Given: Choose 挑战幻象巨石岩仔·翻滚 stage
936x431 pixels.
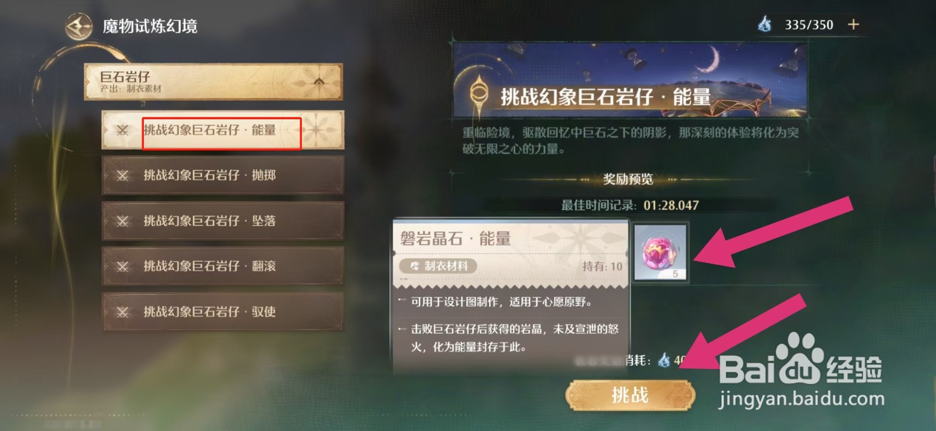Looking at the screenshot, I should 223,266.
